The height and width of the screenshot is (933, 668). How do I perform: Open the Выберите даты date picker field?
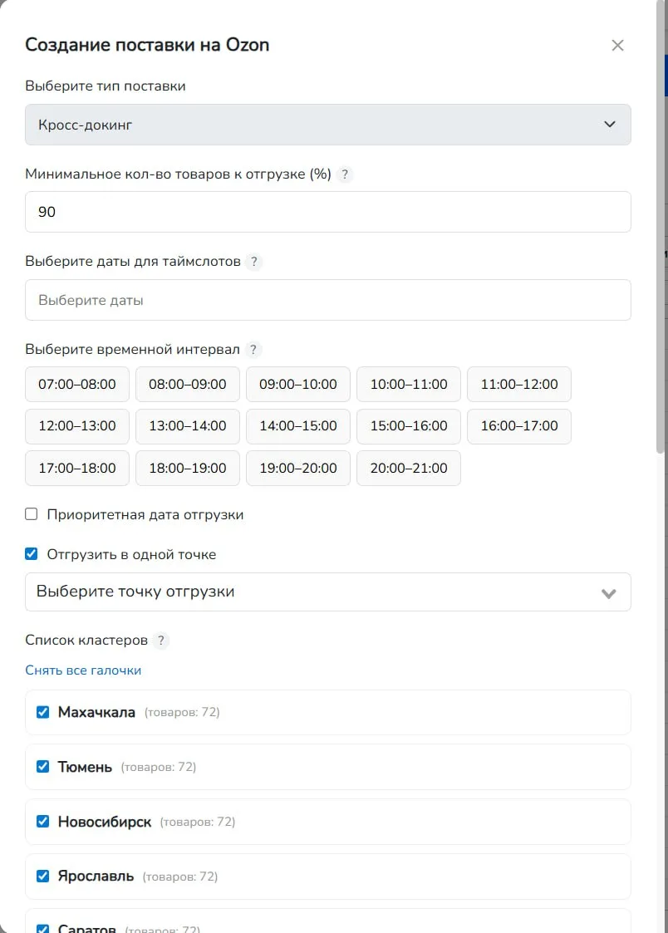tap(327, 300)
